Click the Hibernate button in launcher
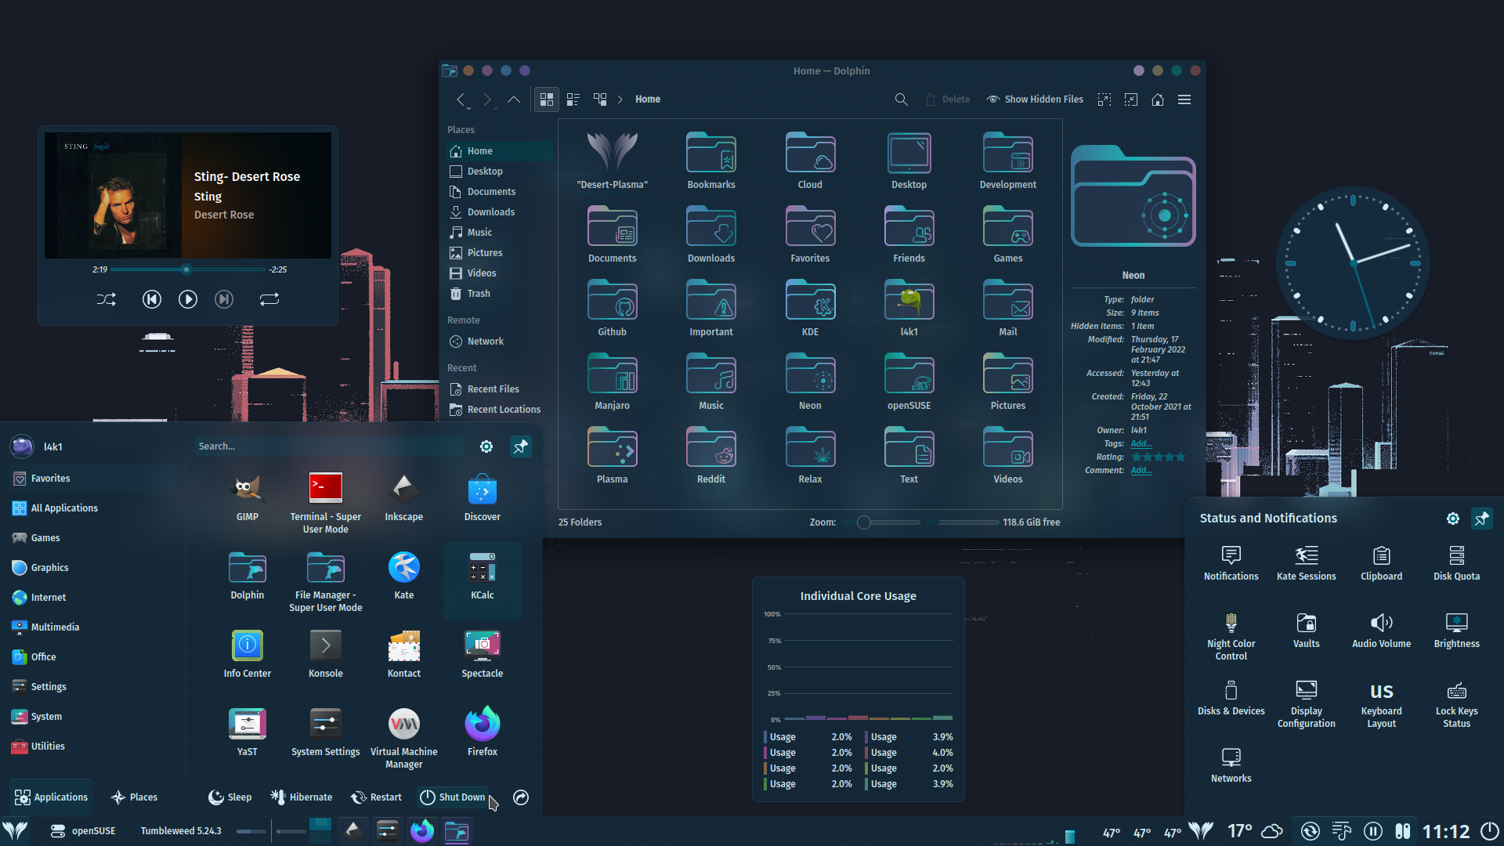Viewport: 1504px width, 846px height. click(x=302, y=797)
